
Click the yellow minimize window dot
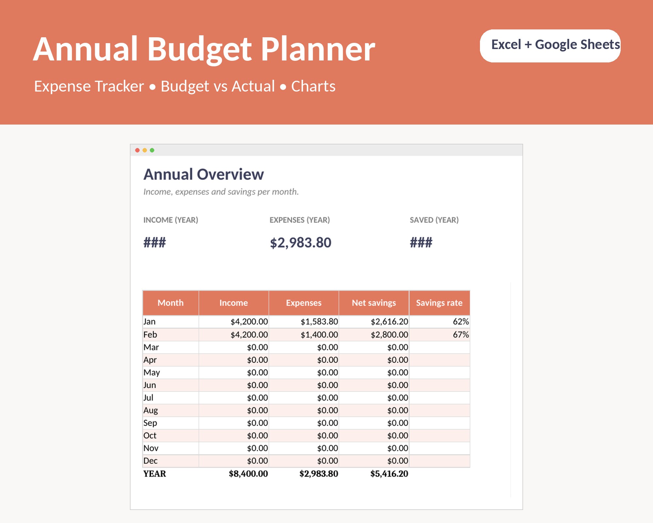click(145, 150)
